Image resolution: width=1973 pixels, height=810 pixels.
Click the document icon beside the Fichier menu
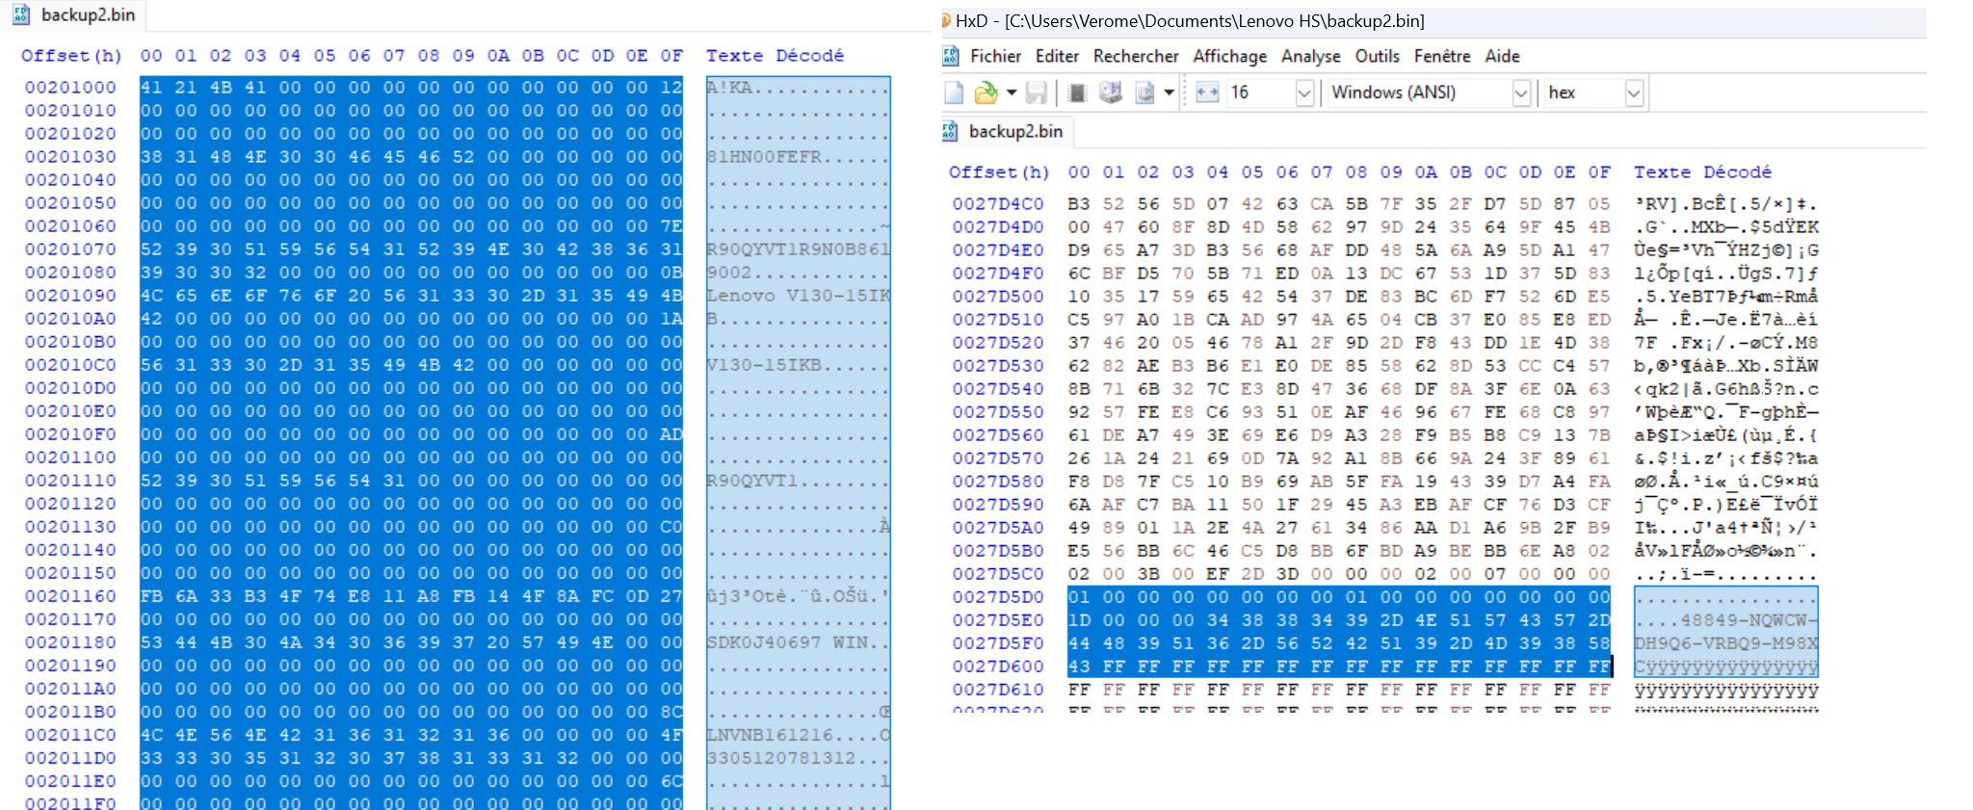[x=950, y=56]
